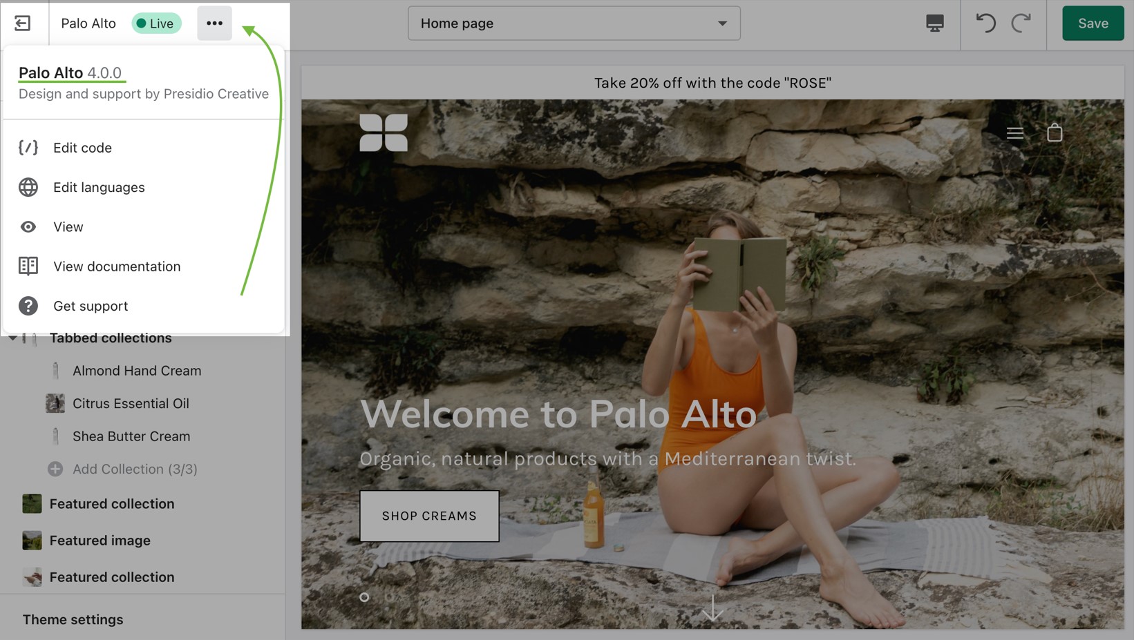Screen dimensions: 1134x640
Task: Open View documentation from the menu
Action: (x=116, y=266)
